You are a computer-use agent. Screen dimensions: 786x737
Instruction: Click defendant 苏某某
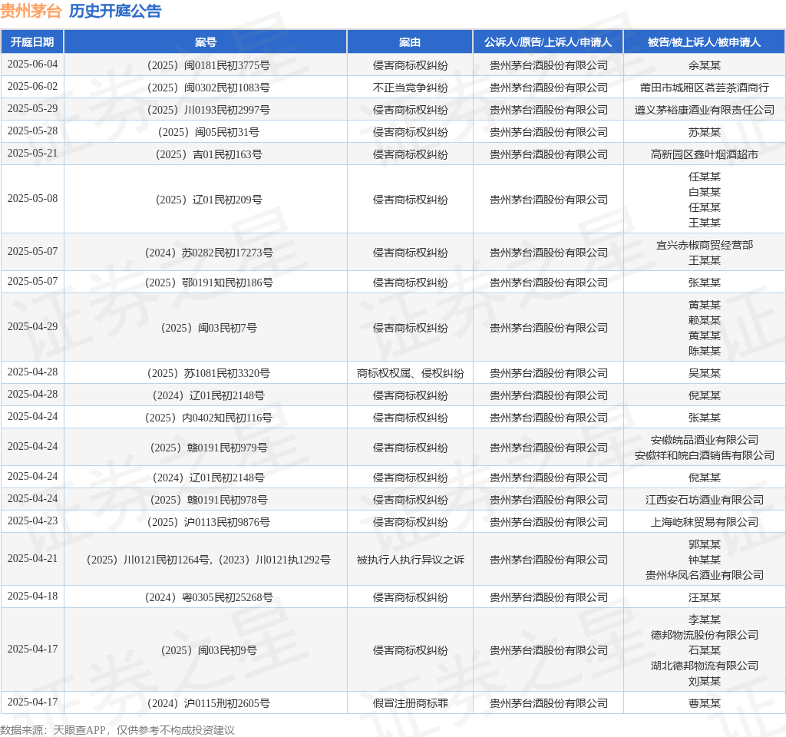click(705, 132)
